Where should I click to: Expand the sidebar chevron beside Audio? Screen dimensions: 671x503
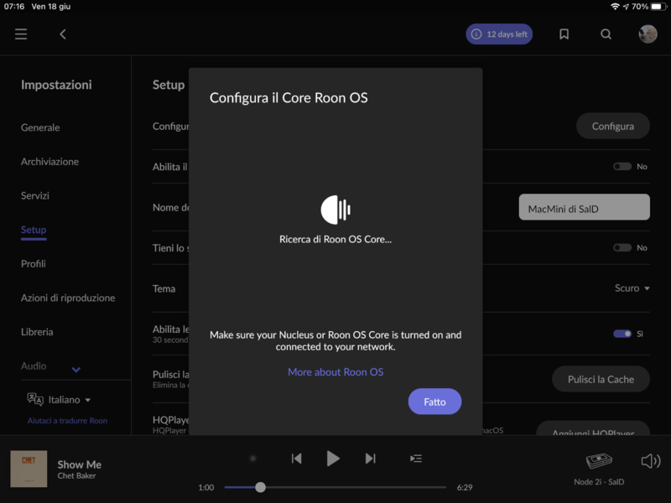(x=76, y=369)
